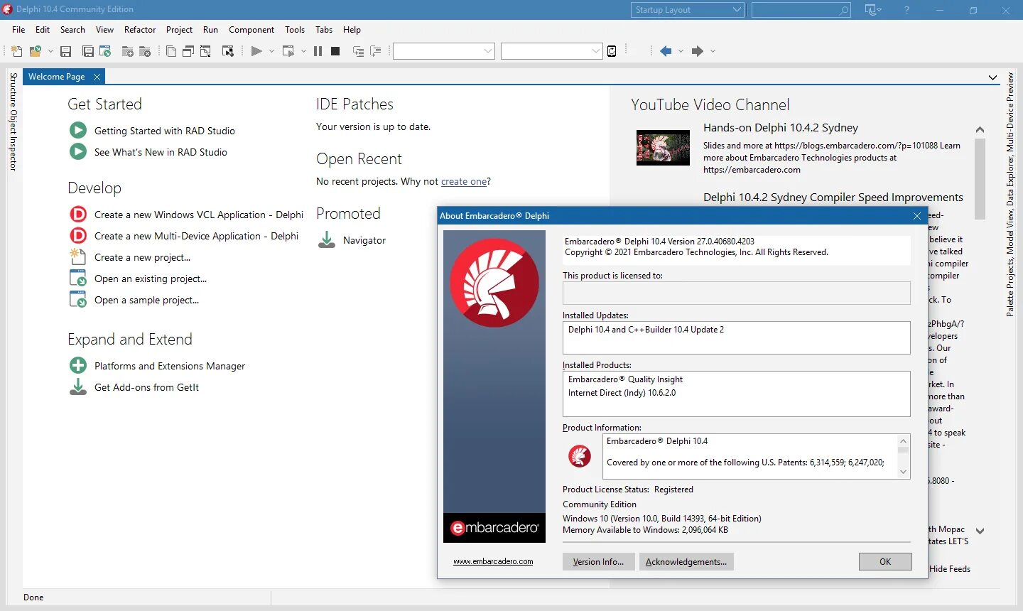Click the View Unit toolbar icon
Screen dimensions: 1023x611
click(x=171, y=51)
